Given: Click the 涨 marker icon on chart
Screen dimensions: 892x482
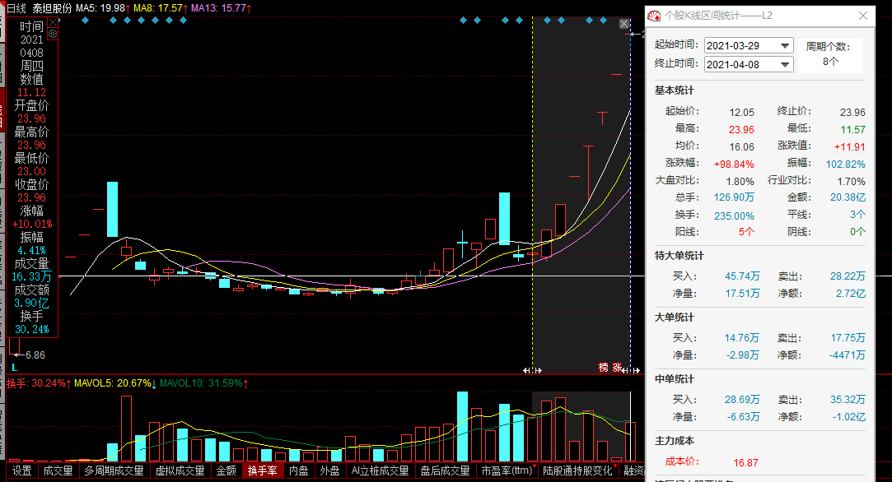Looking at the screenshot, I should pyautogui.click(x=617, y=367).
